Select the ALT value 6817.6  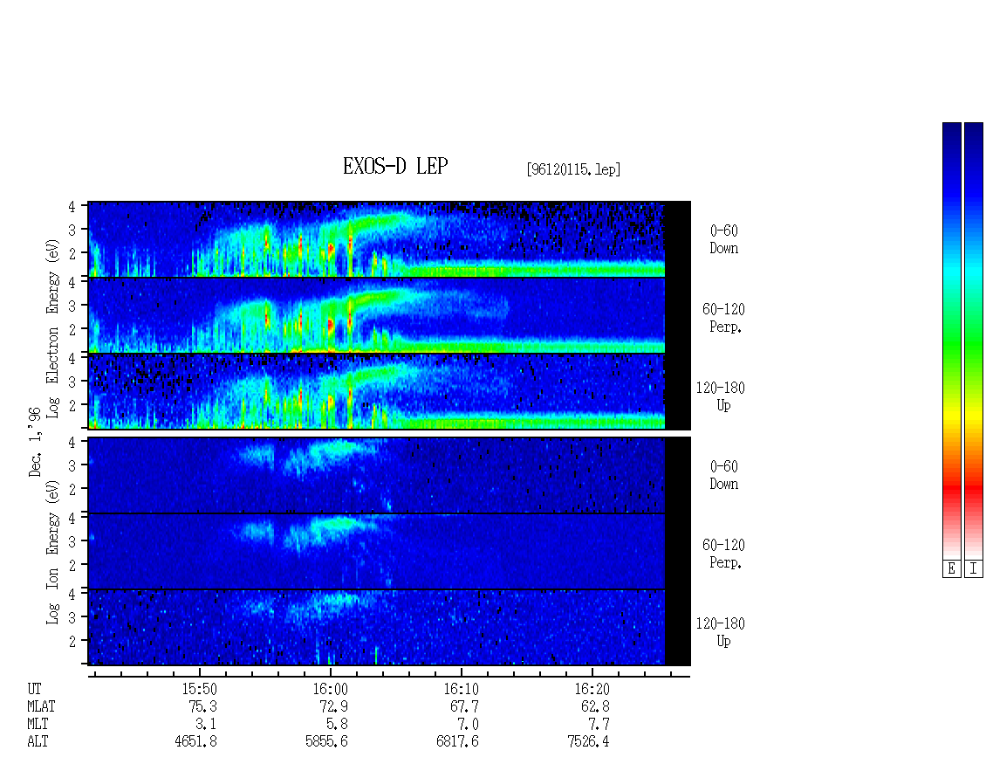pyautogui.click(x=458, y=742)
